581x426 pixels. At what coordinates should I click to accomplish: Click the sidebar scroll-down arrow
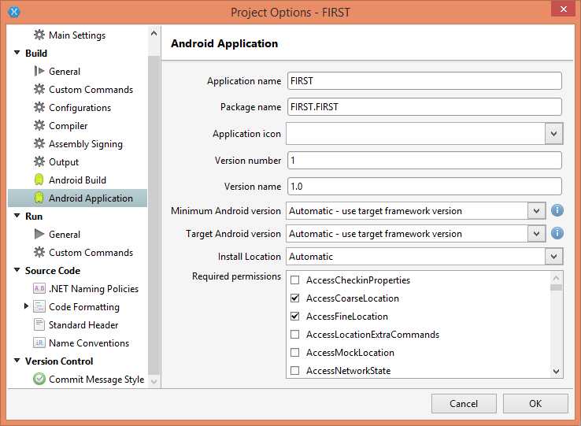[154, 381]
